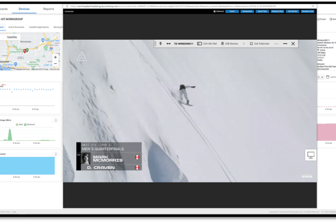Expand the session toolbar chevron
This screenshot has width=336, height=222.
[244, 44]
